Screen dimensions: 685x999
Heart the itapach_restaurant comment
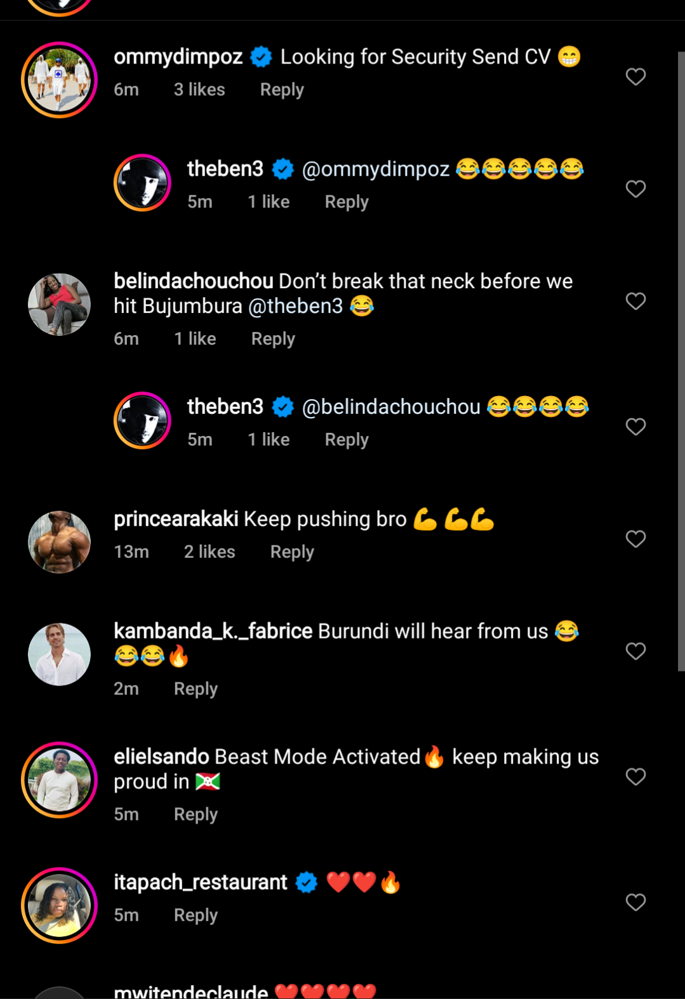(x=635, y=902)
